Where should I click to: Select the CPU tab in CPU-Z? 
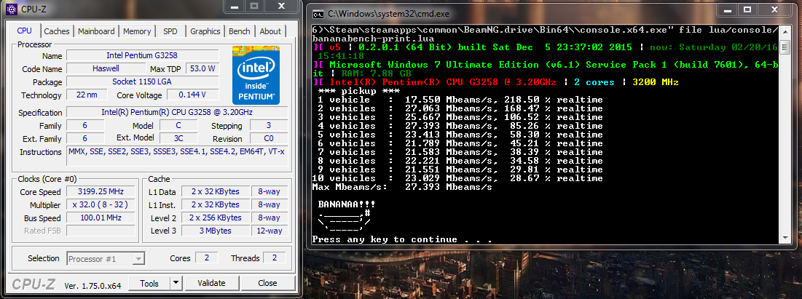[24, 30]
